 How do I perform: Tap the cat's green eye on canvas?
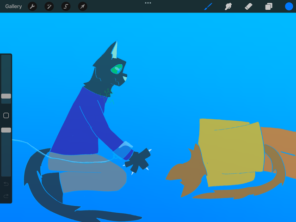(x=117, y=69)
